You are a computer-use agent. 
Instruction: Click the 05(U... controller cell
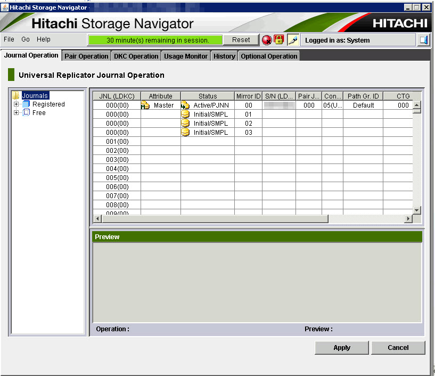333,105
